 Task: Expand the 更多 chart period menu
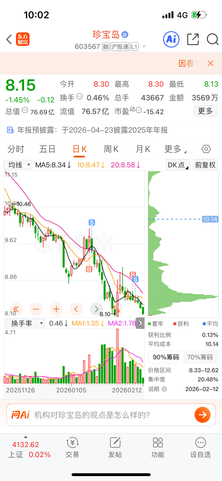(x=175, y=149)
